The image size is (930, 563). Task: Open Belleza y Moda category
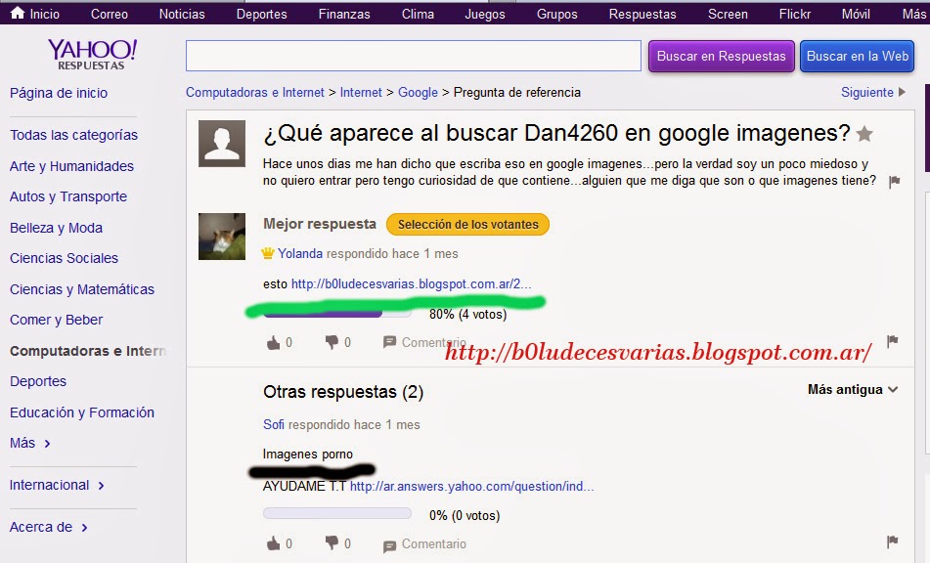coord(56,228)
